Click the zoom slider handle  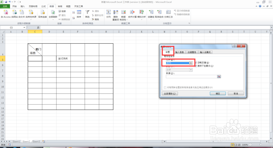pyautogui.click(x=261, y=145)
